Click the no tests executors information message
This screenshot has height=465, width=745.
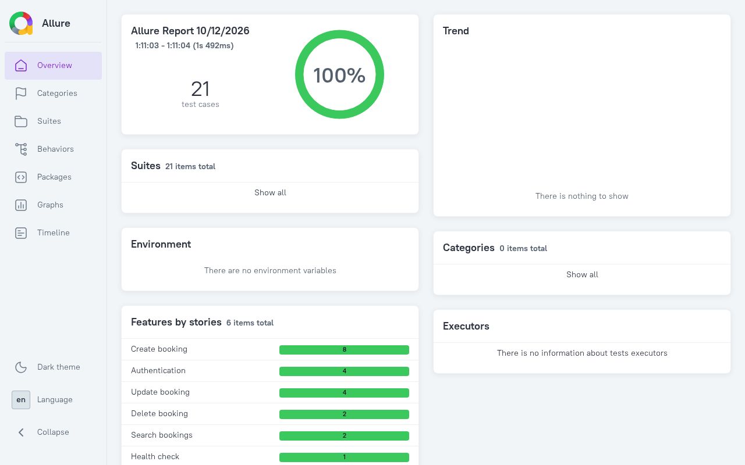click(x=582, y=353)
